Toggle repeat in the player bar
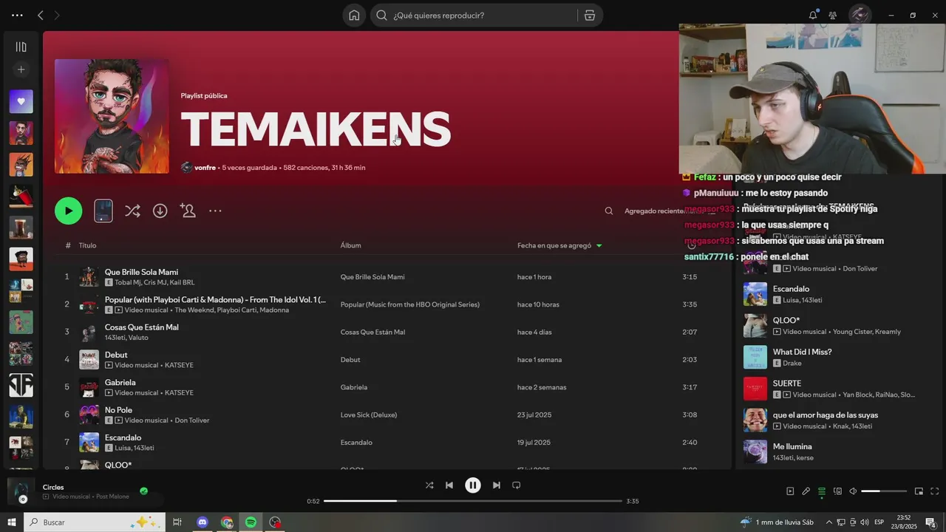 [x=517, y=485]
